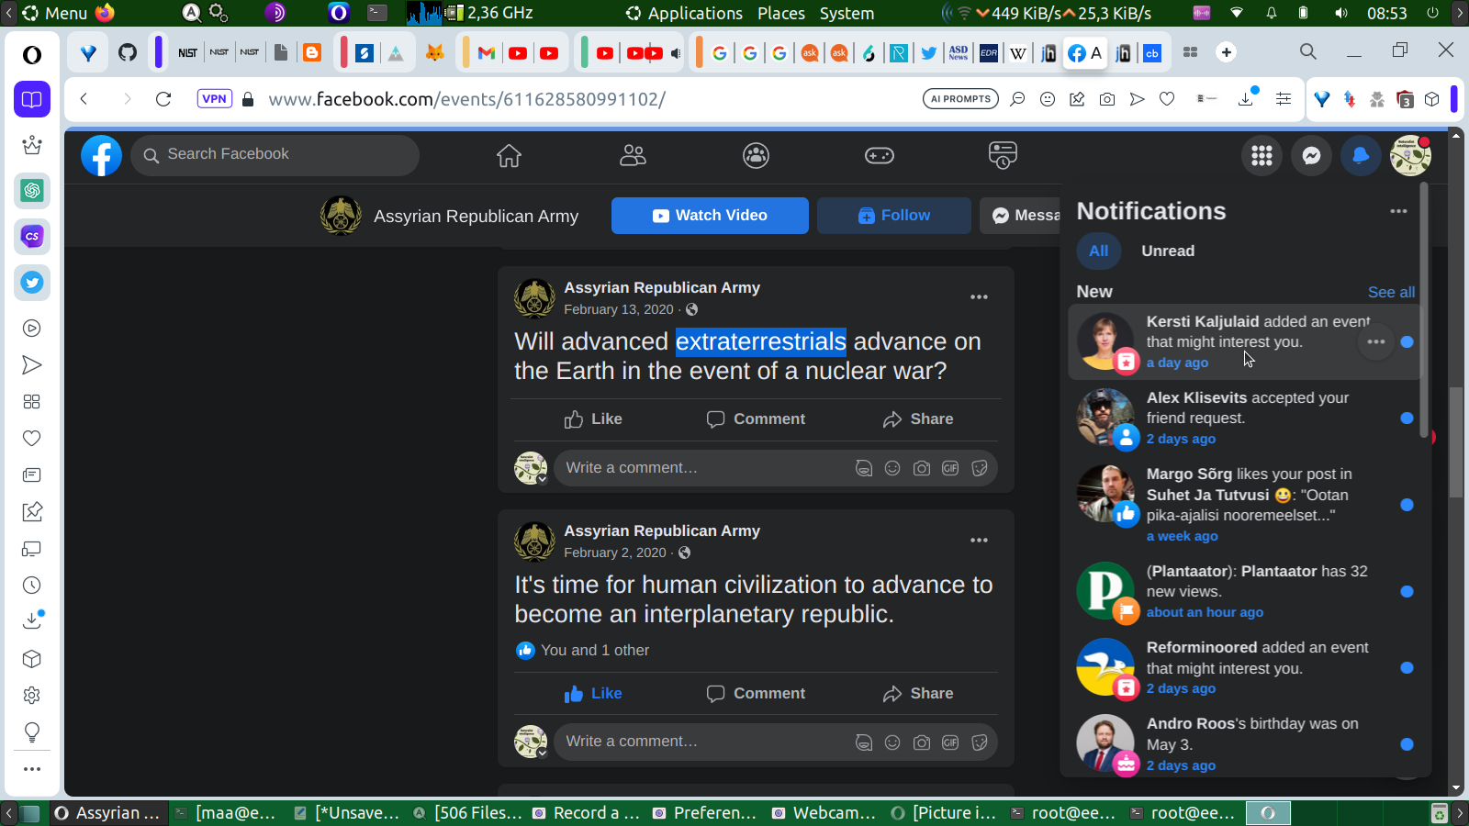Click the Watch Video button
This screenshot has height=826, width=1469.
tap(710, 216)
